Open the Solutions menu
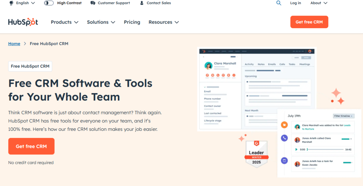The height and width of the screenshot is (186, 363). pos(101,22)
